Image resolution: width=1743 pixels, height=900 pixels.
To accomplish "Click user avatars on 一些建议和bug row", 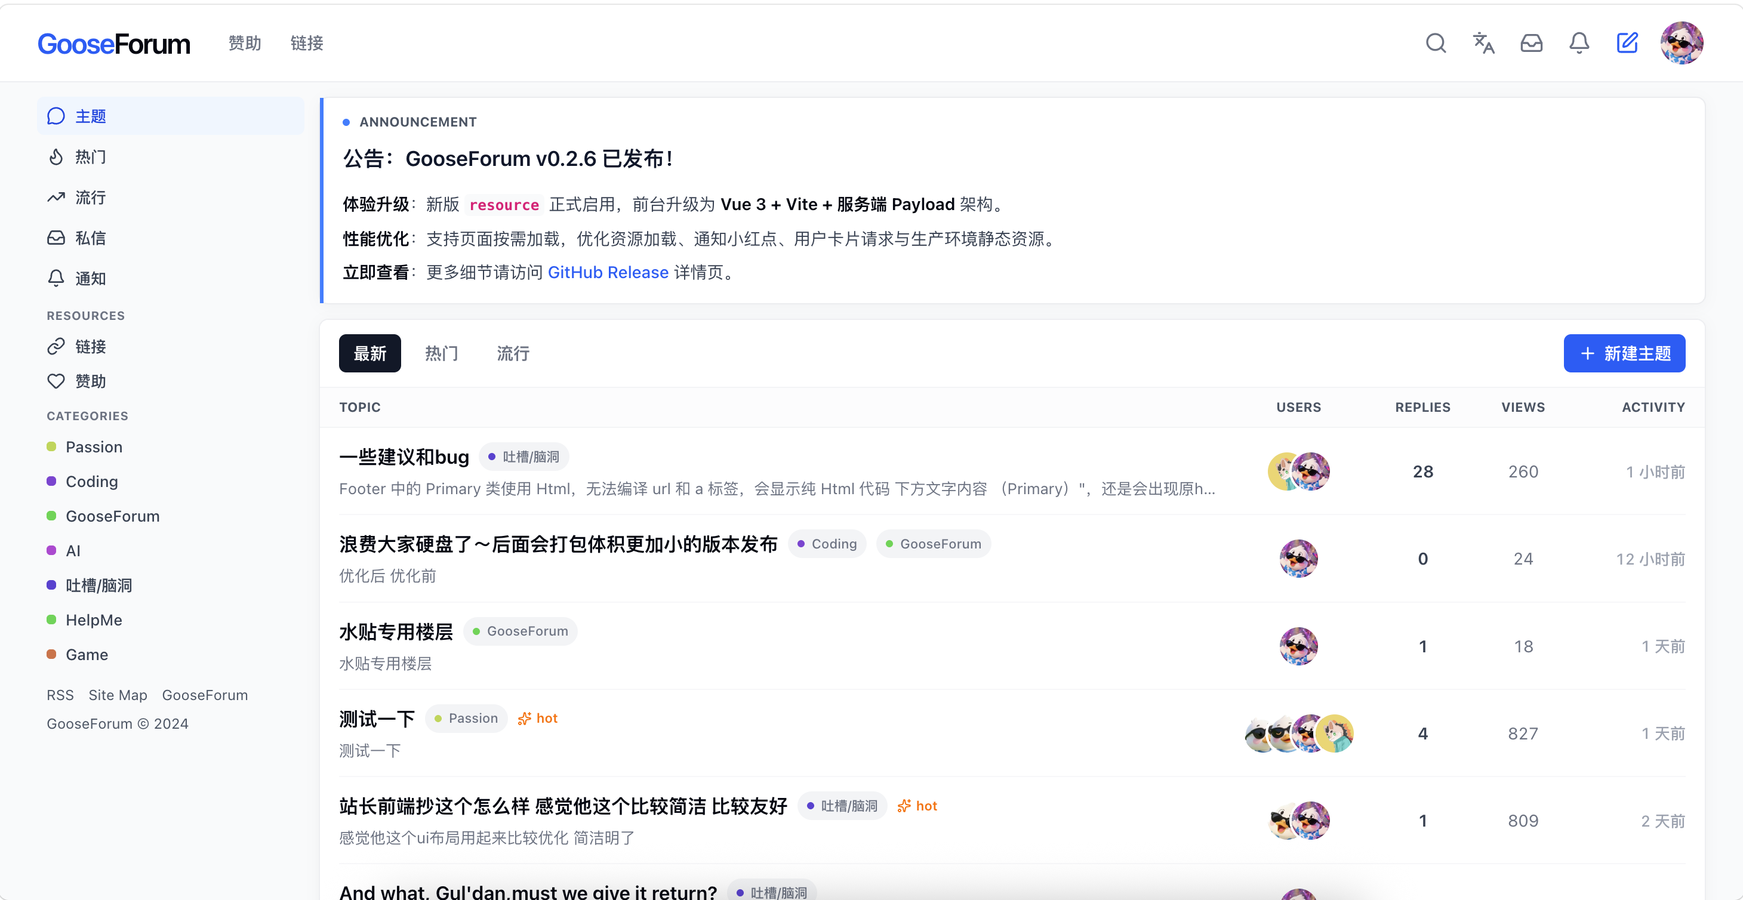I will coord(1298,471).
